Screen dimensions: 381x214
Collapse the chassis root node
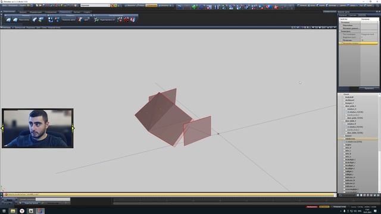[341, 94]
